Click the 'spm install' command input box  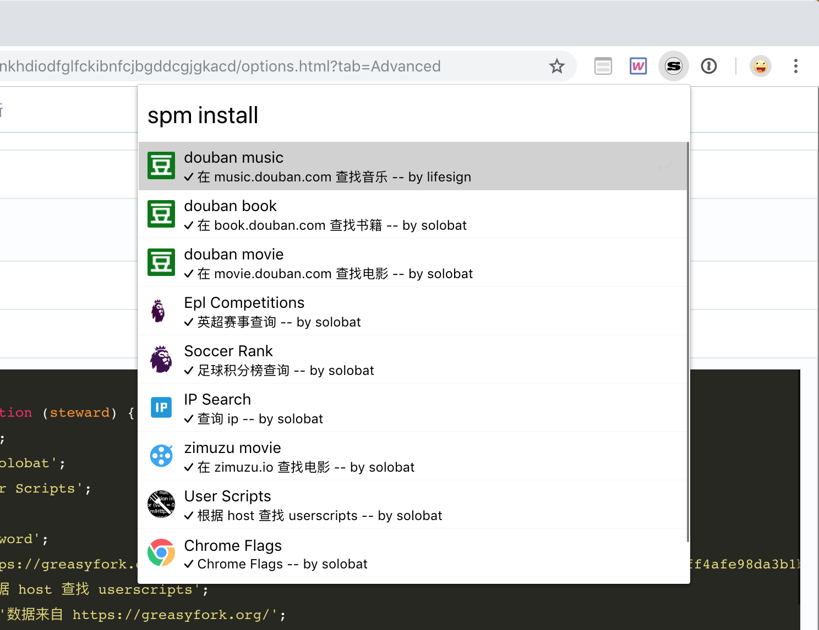point(414,115)
